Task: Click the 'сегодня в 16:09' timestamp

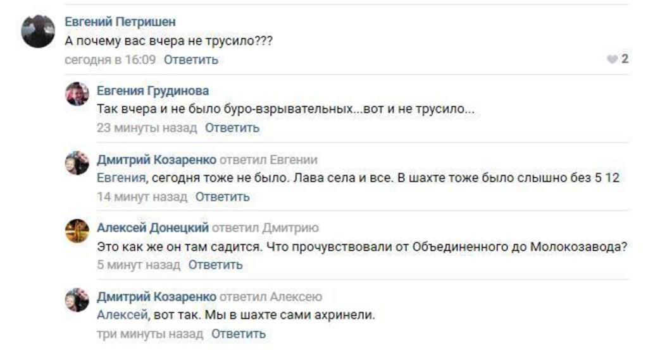Action: [x=110, y=60]
